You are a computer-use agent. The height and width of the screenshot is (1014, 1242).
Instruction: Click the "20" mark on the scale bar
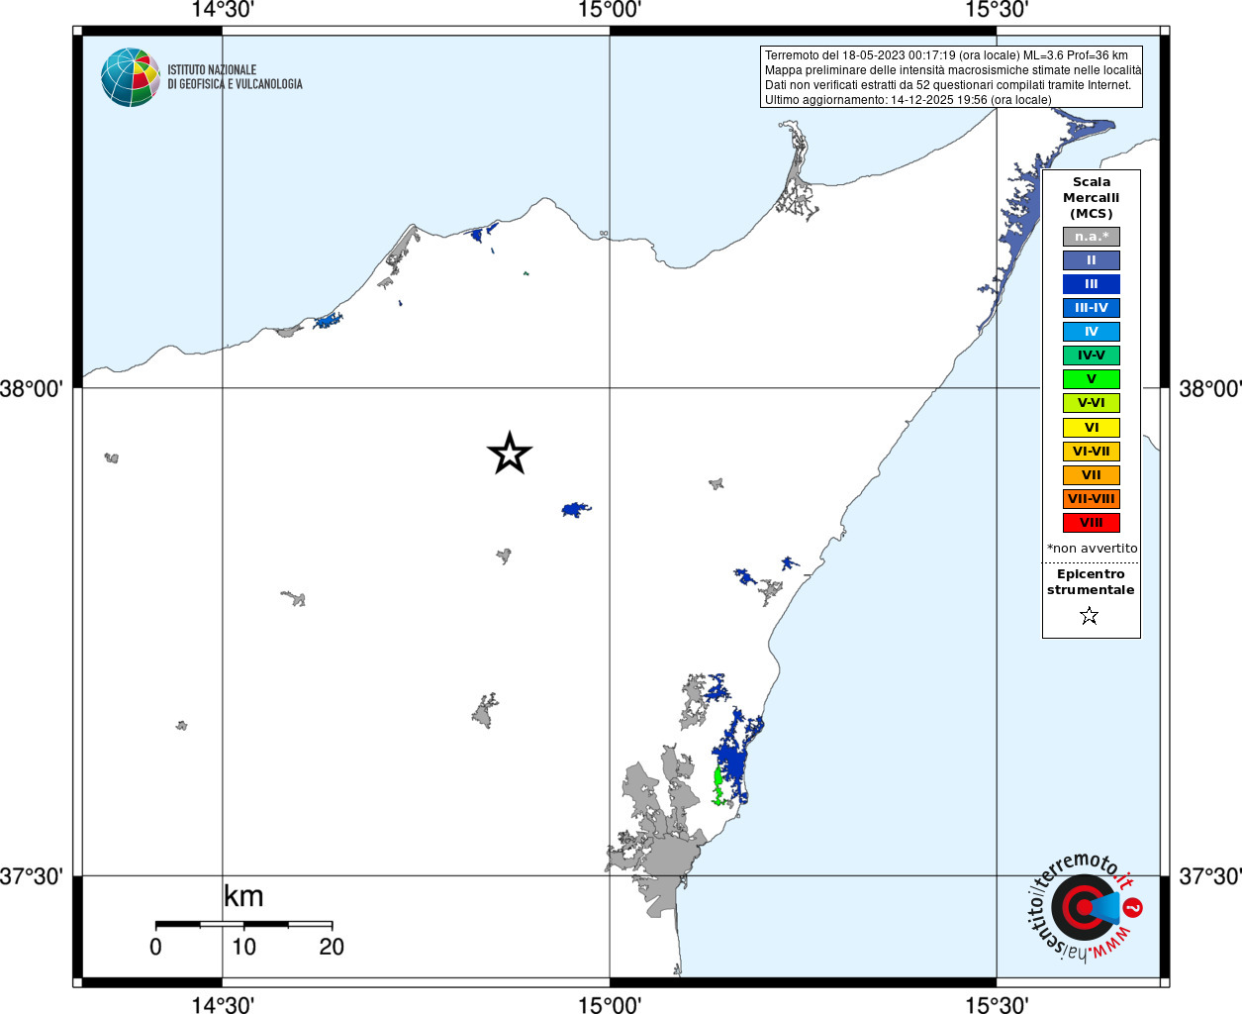pyautogui.click(x=332, y=947)
